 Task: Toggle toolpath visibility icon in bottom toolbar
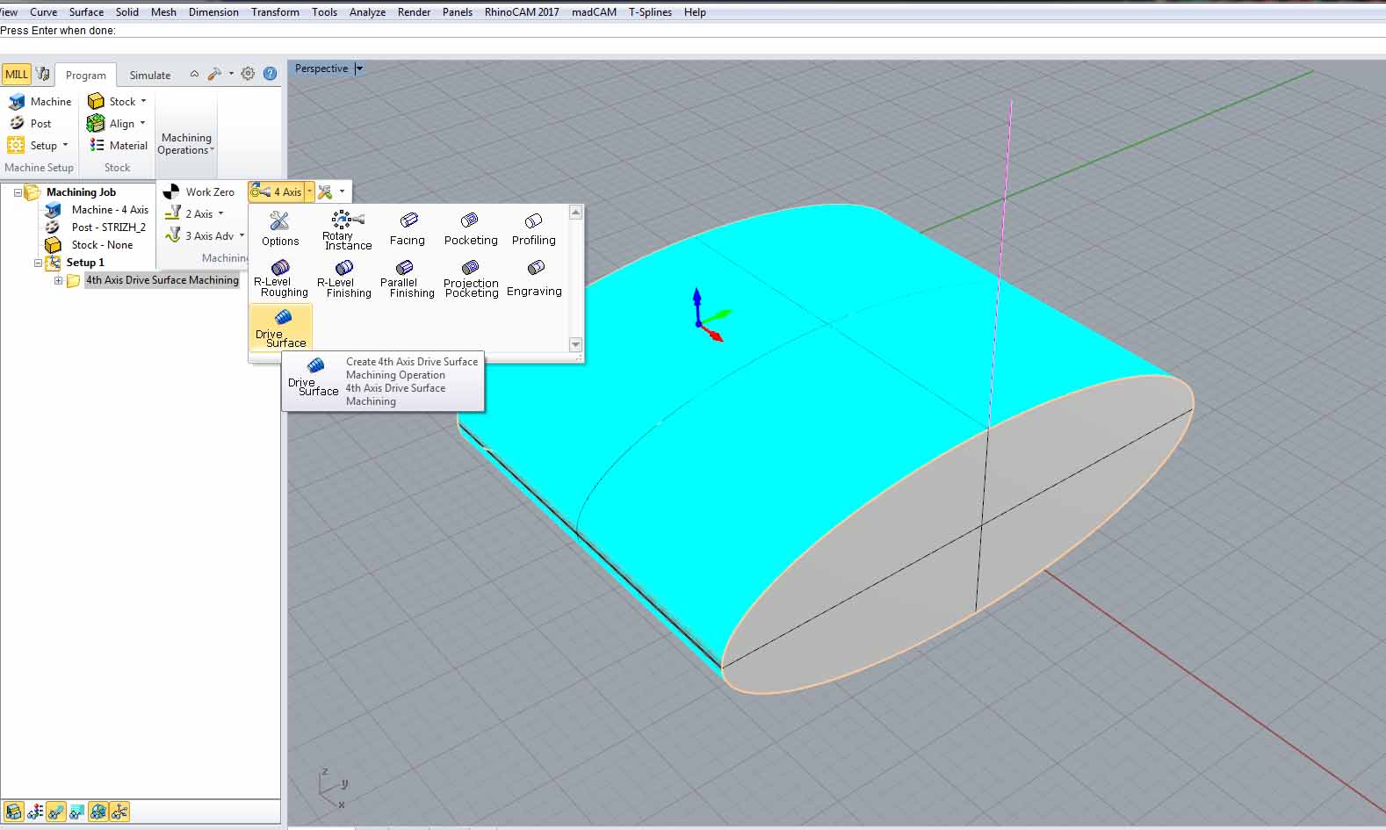click(55, 812)
